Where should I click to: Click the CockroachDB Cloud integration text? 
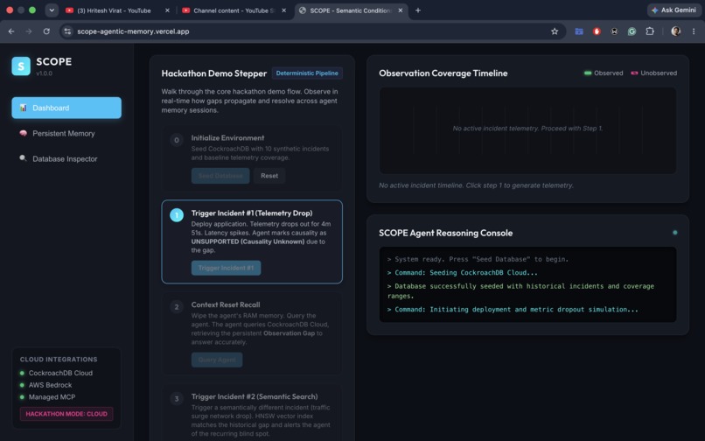[60, 373]
